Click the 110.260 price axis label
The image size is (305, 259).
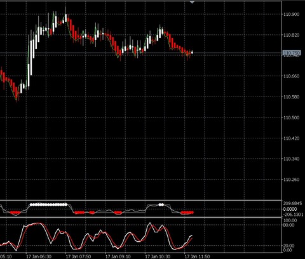[x=292, y=180]
